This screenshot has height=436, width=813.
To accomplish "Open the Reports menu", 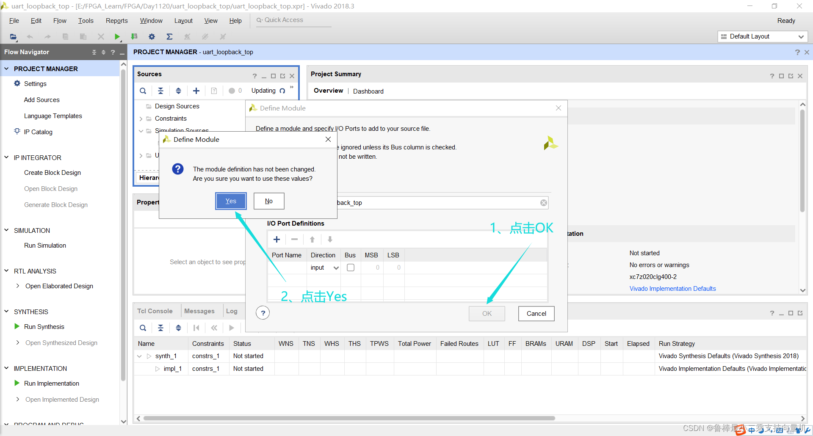I will (116, 21).
